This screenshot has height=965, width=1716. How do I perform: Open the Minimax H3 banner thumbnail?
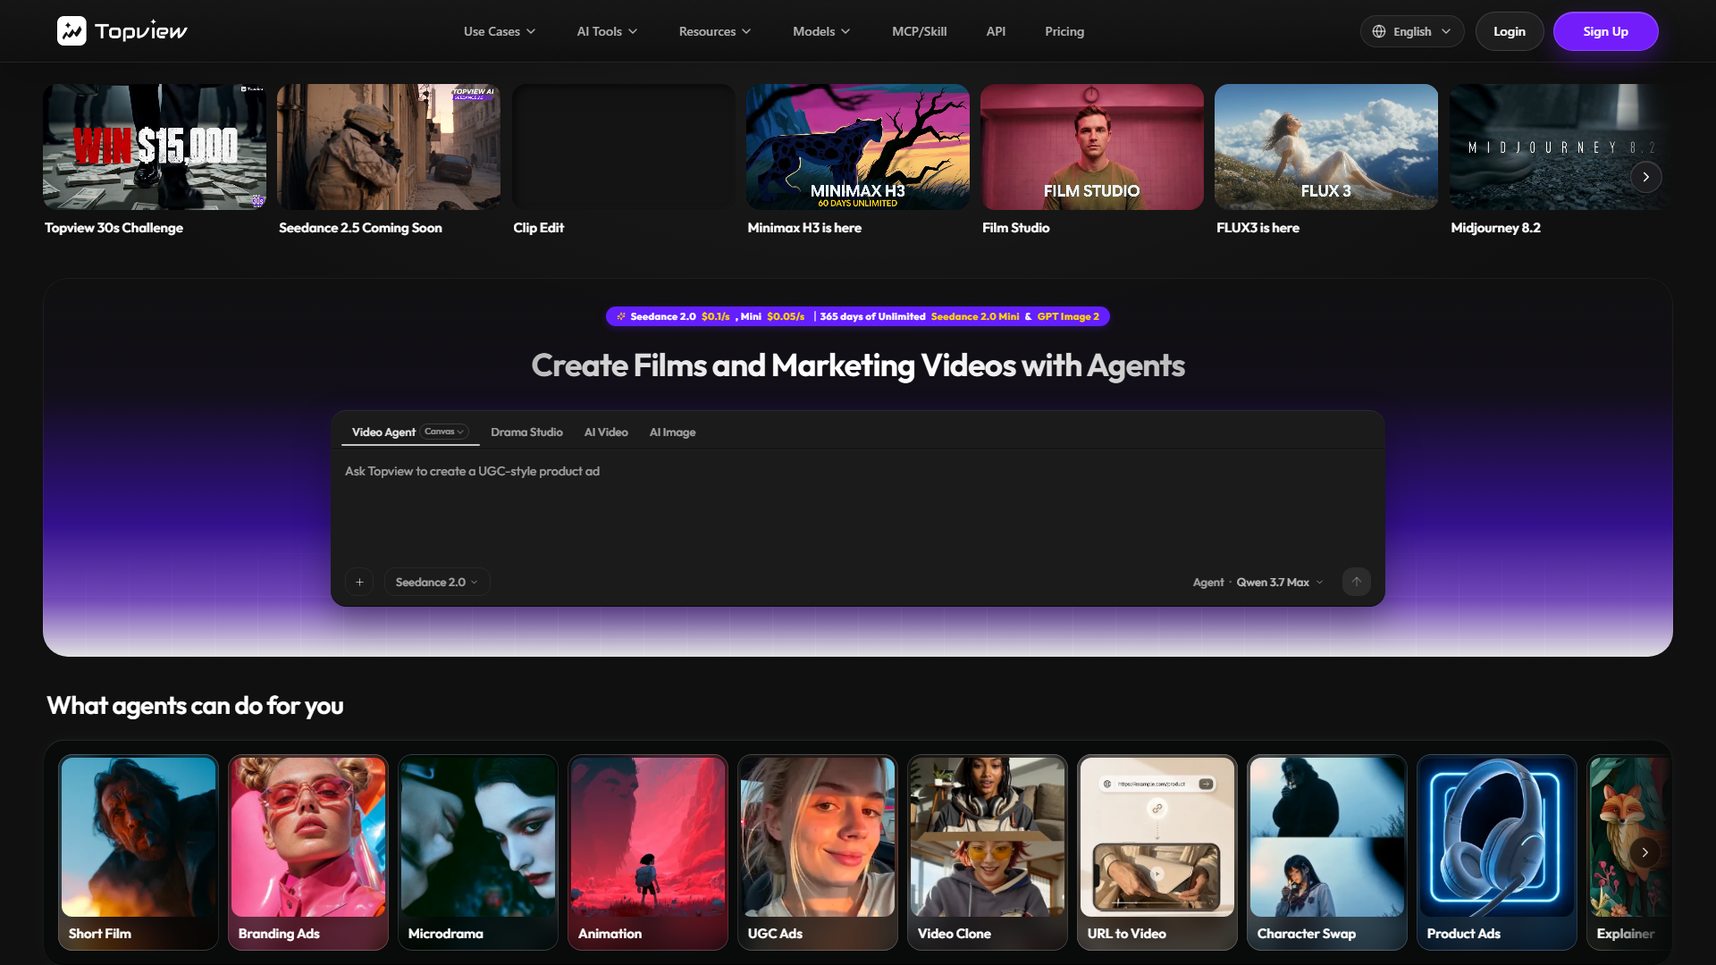[858, 147]
